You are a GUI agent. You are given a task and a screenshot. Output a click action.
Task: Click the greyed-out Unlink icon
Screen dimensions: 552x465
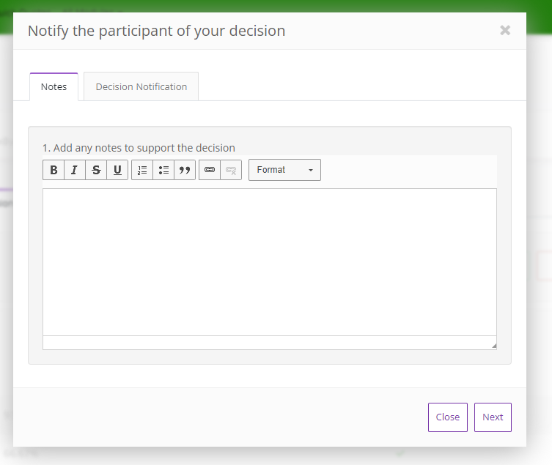tap(231, 170)
